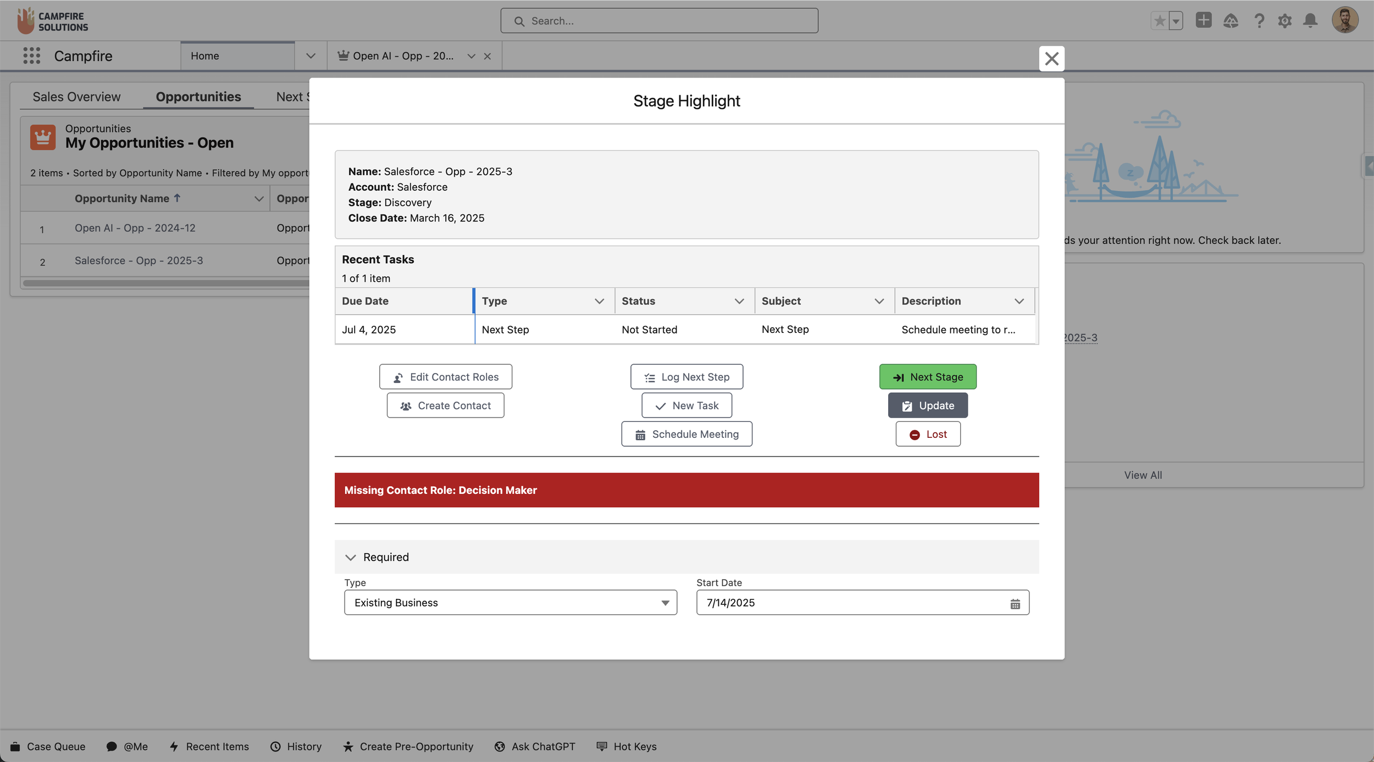Click the user avatar profile picture
Screen dimensions: 1374x762
pyautogui.click(x=1344, y=20)
